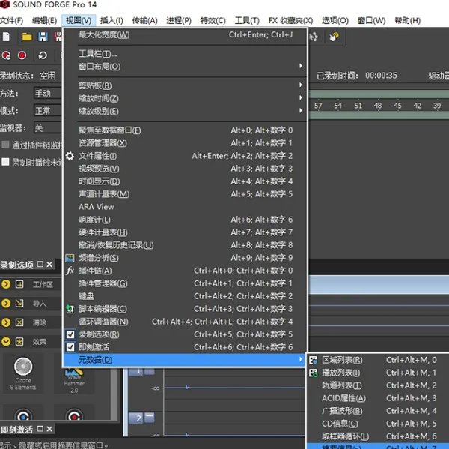Select channel 1 button in data window
This screenshot has height=449, width=449.
coord(135,371)
